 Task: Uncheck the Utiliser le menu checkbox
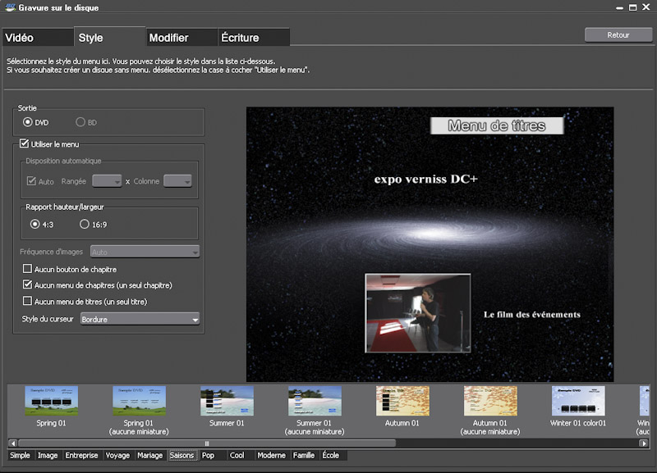24,144
